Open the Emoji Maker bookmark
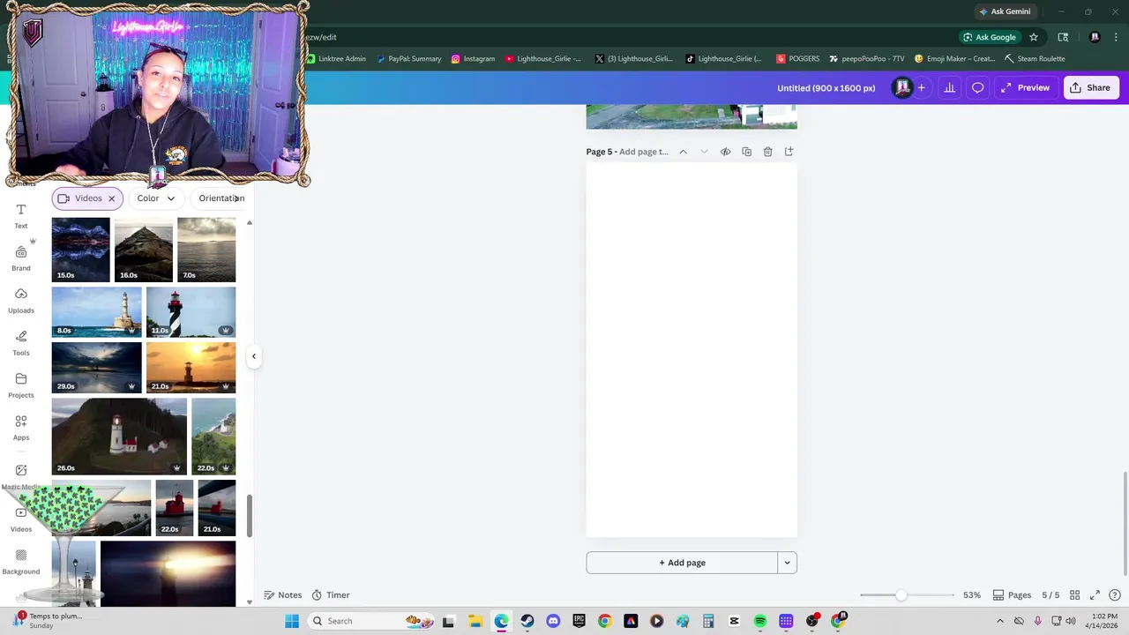This screenshot has height=635, width=1129. [x=954, y=59]
